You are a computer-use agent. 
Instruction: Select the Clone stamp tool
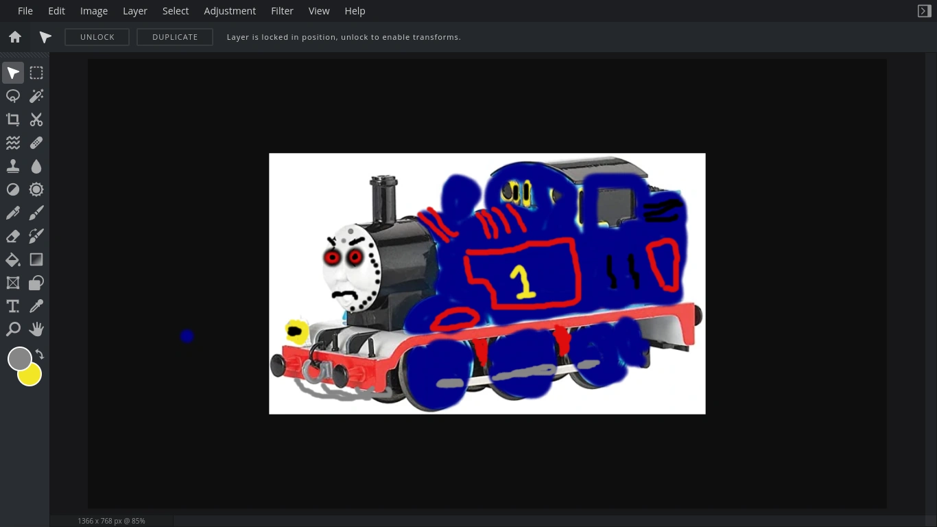13,166
